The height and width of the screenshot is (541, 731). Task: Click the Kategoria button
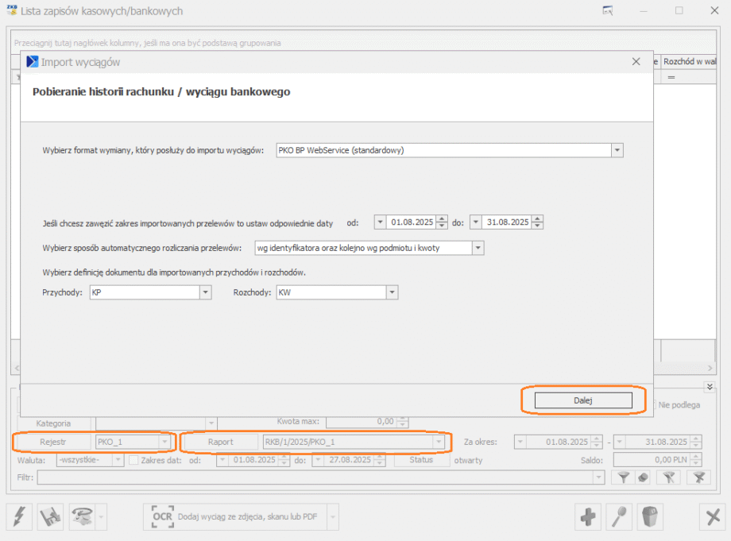53,423
